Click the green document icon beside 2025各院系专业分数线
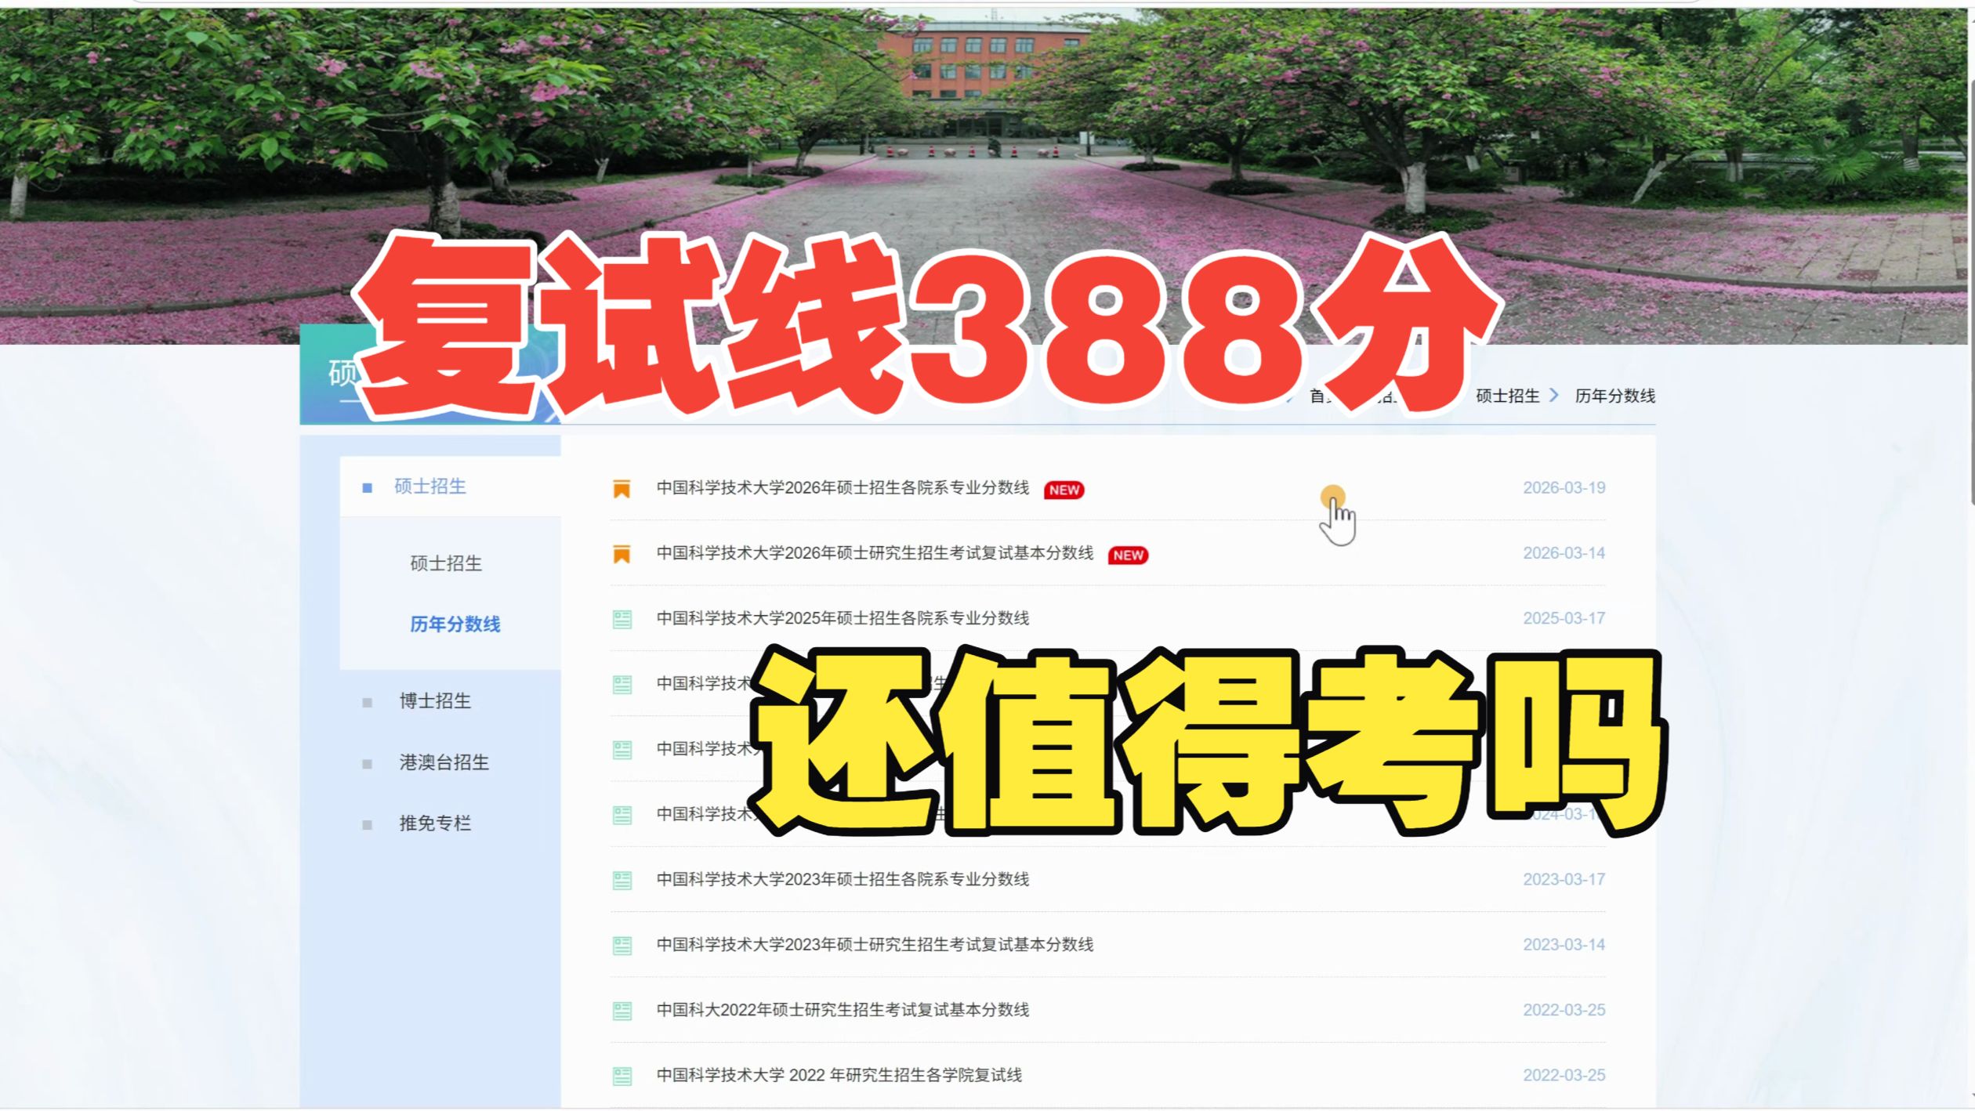The image size is (1975, 1111). (x=622, y=620)
